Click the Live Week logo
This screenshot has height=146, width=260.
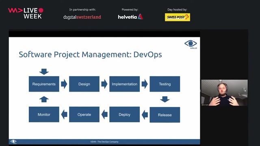click(26, 13)
